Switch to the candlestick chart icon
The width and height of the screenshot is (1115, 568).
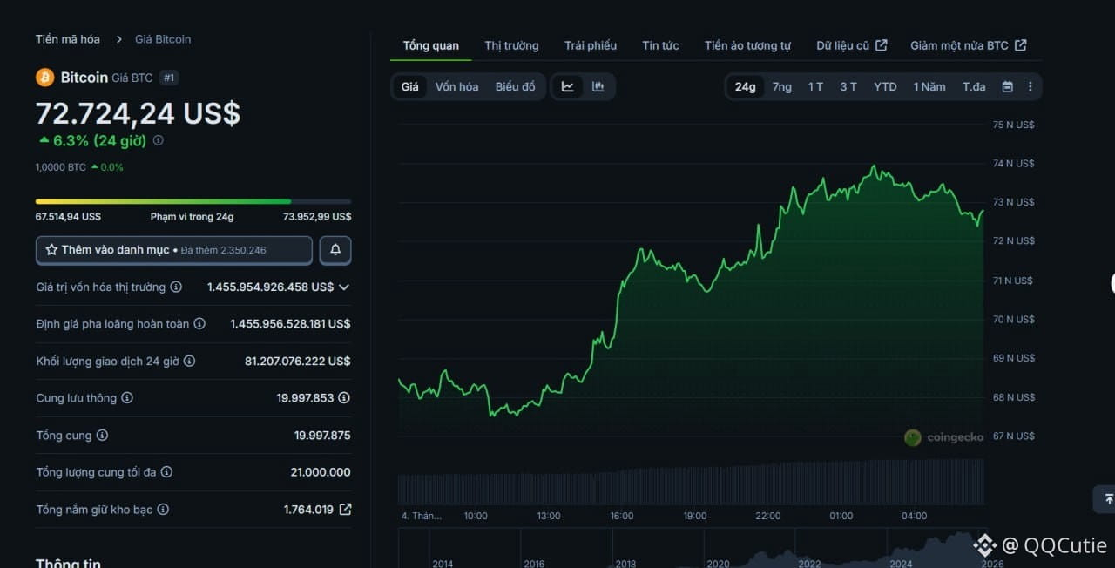click(x=598, y=86)
